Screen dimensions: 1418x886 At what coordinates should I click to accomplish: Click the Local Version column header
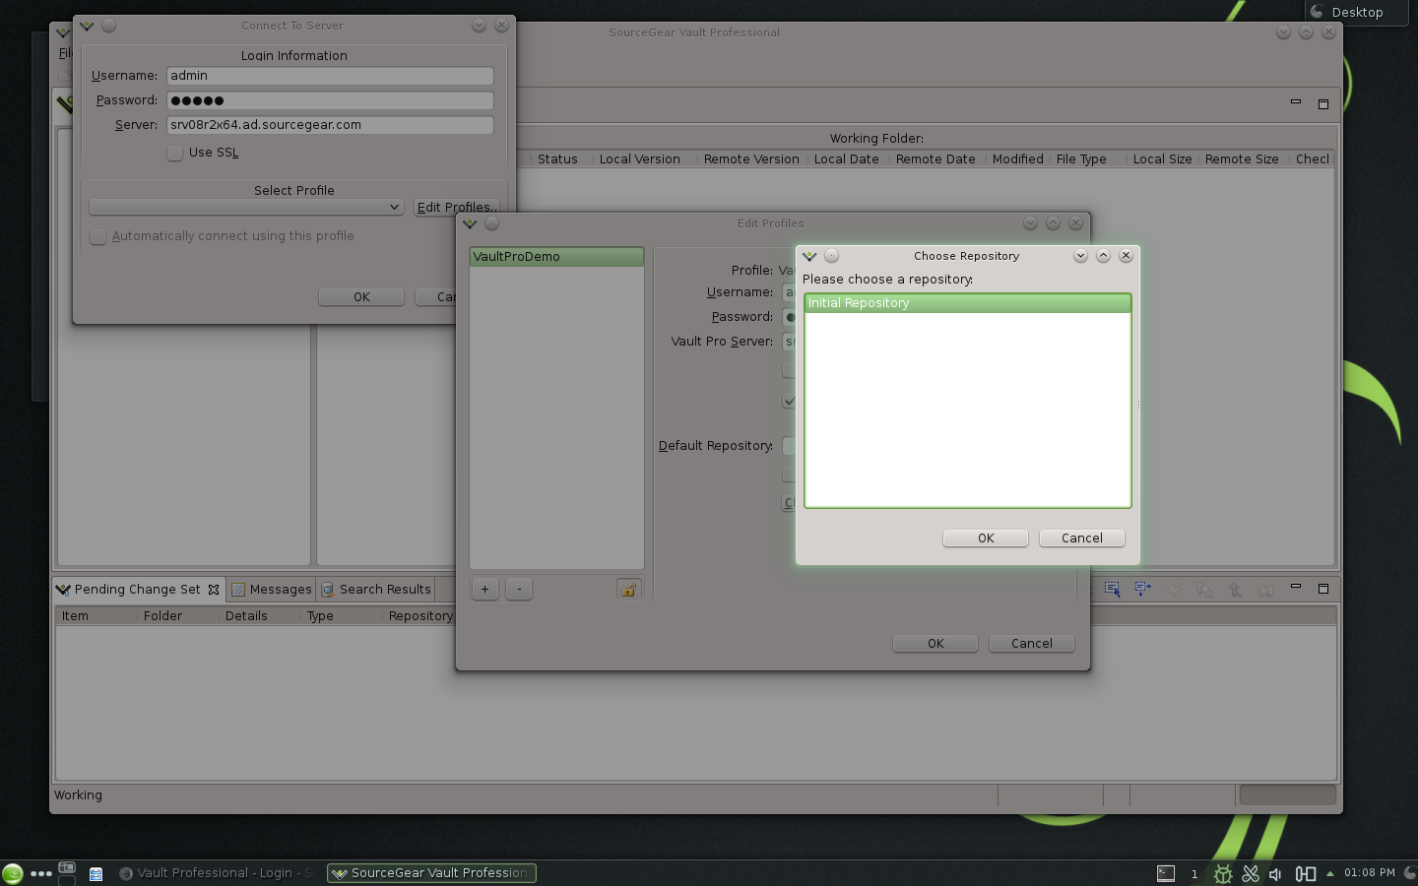click(640, 159)
